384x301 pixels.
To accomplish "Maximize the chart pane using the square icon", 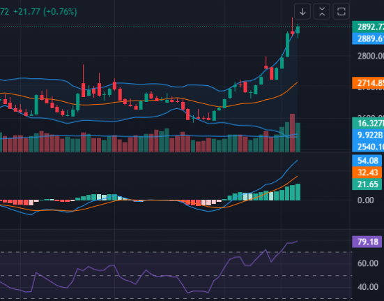I will [341, 11].
